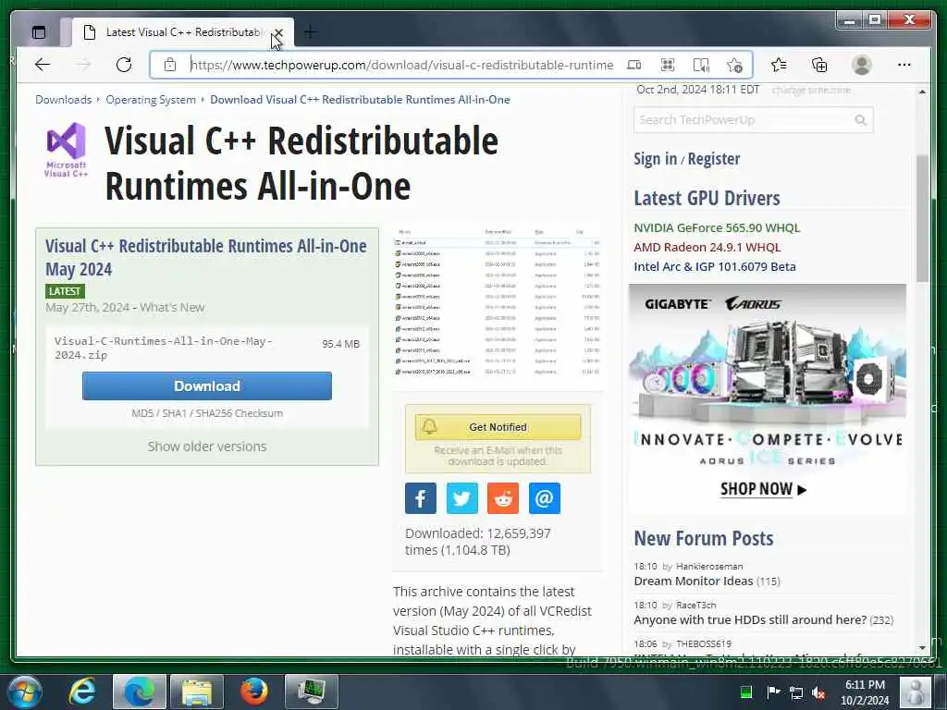Open Dream Monitor Ideas forum post
947x710 pixels.
694,581
